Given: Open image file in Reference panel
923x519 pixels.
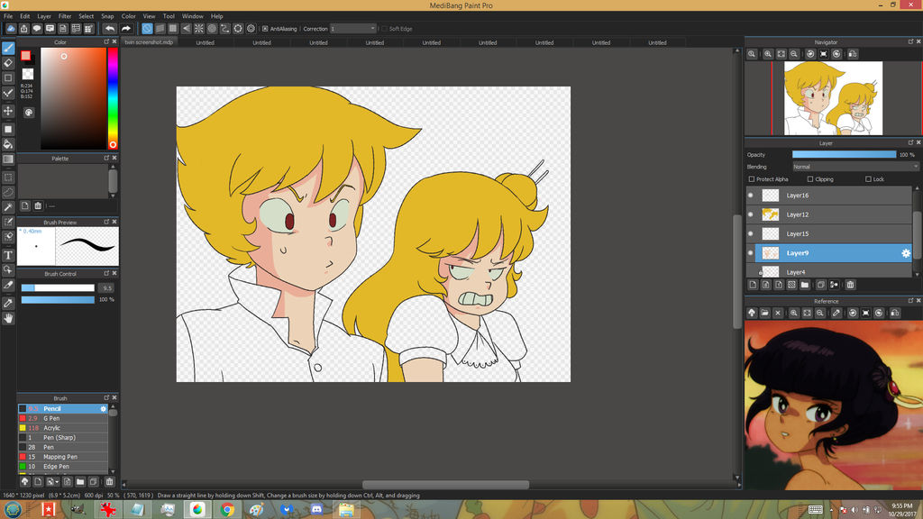Looking at the screenshot, I should click(x=764, y=313).
